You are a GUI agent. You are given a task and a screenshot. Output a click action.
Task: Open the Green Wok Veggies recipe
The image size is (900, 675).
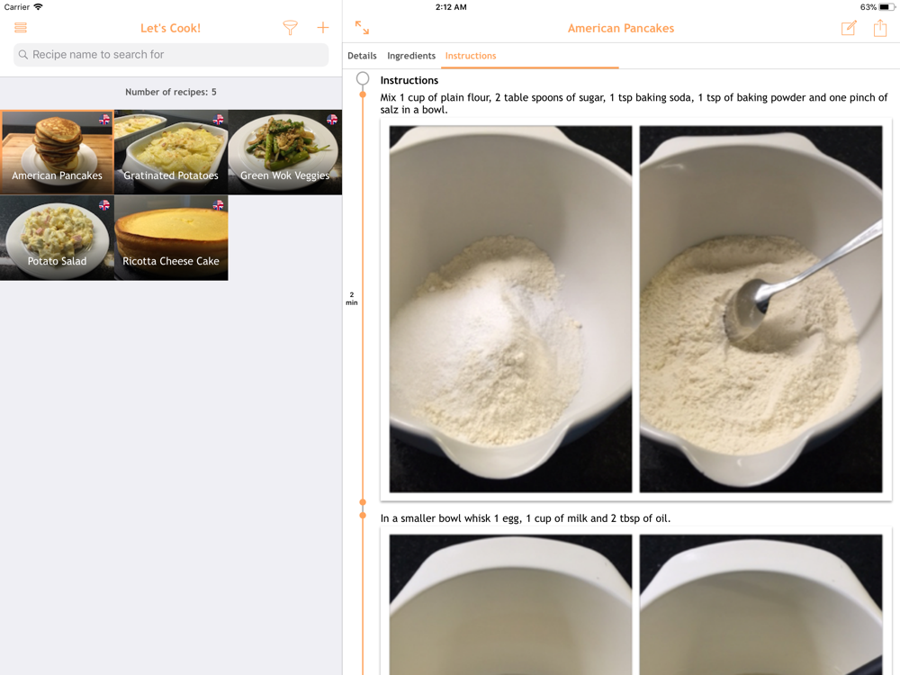coord(285,152)
